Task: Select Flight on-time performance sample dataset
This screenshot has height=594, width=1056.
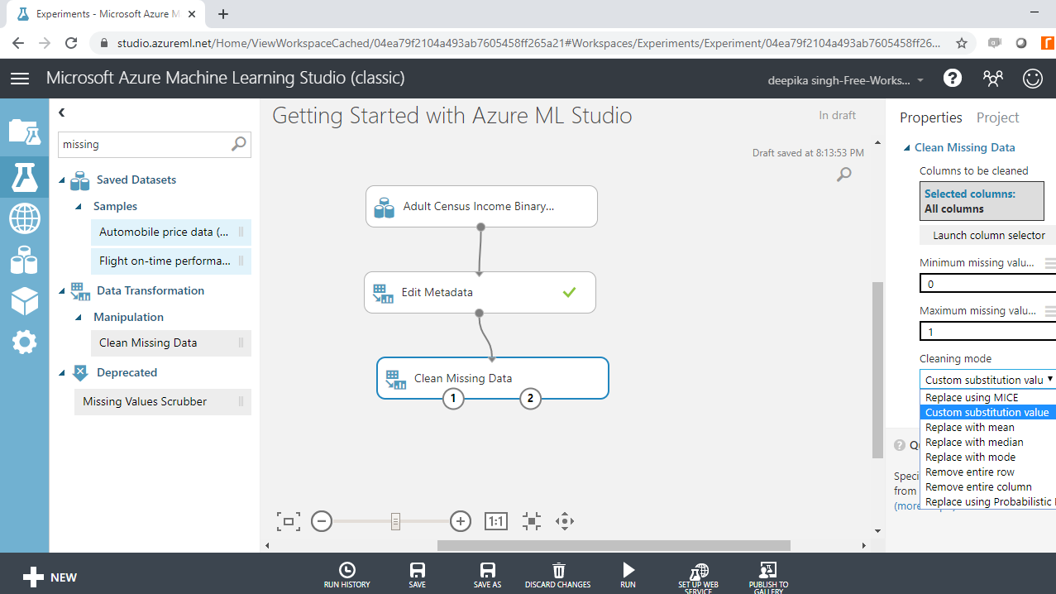Action: [x=171, y=261]
